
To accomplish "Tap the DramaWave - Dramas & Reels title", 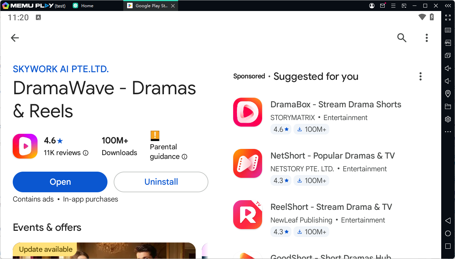I will click(104, 99).
